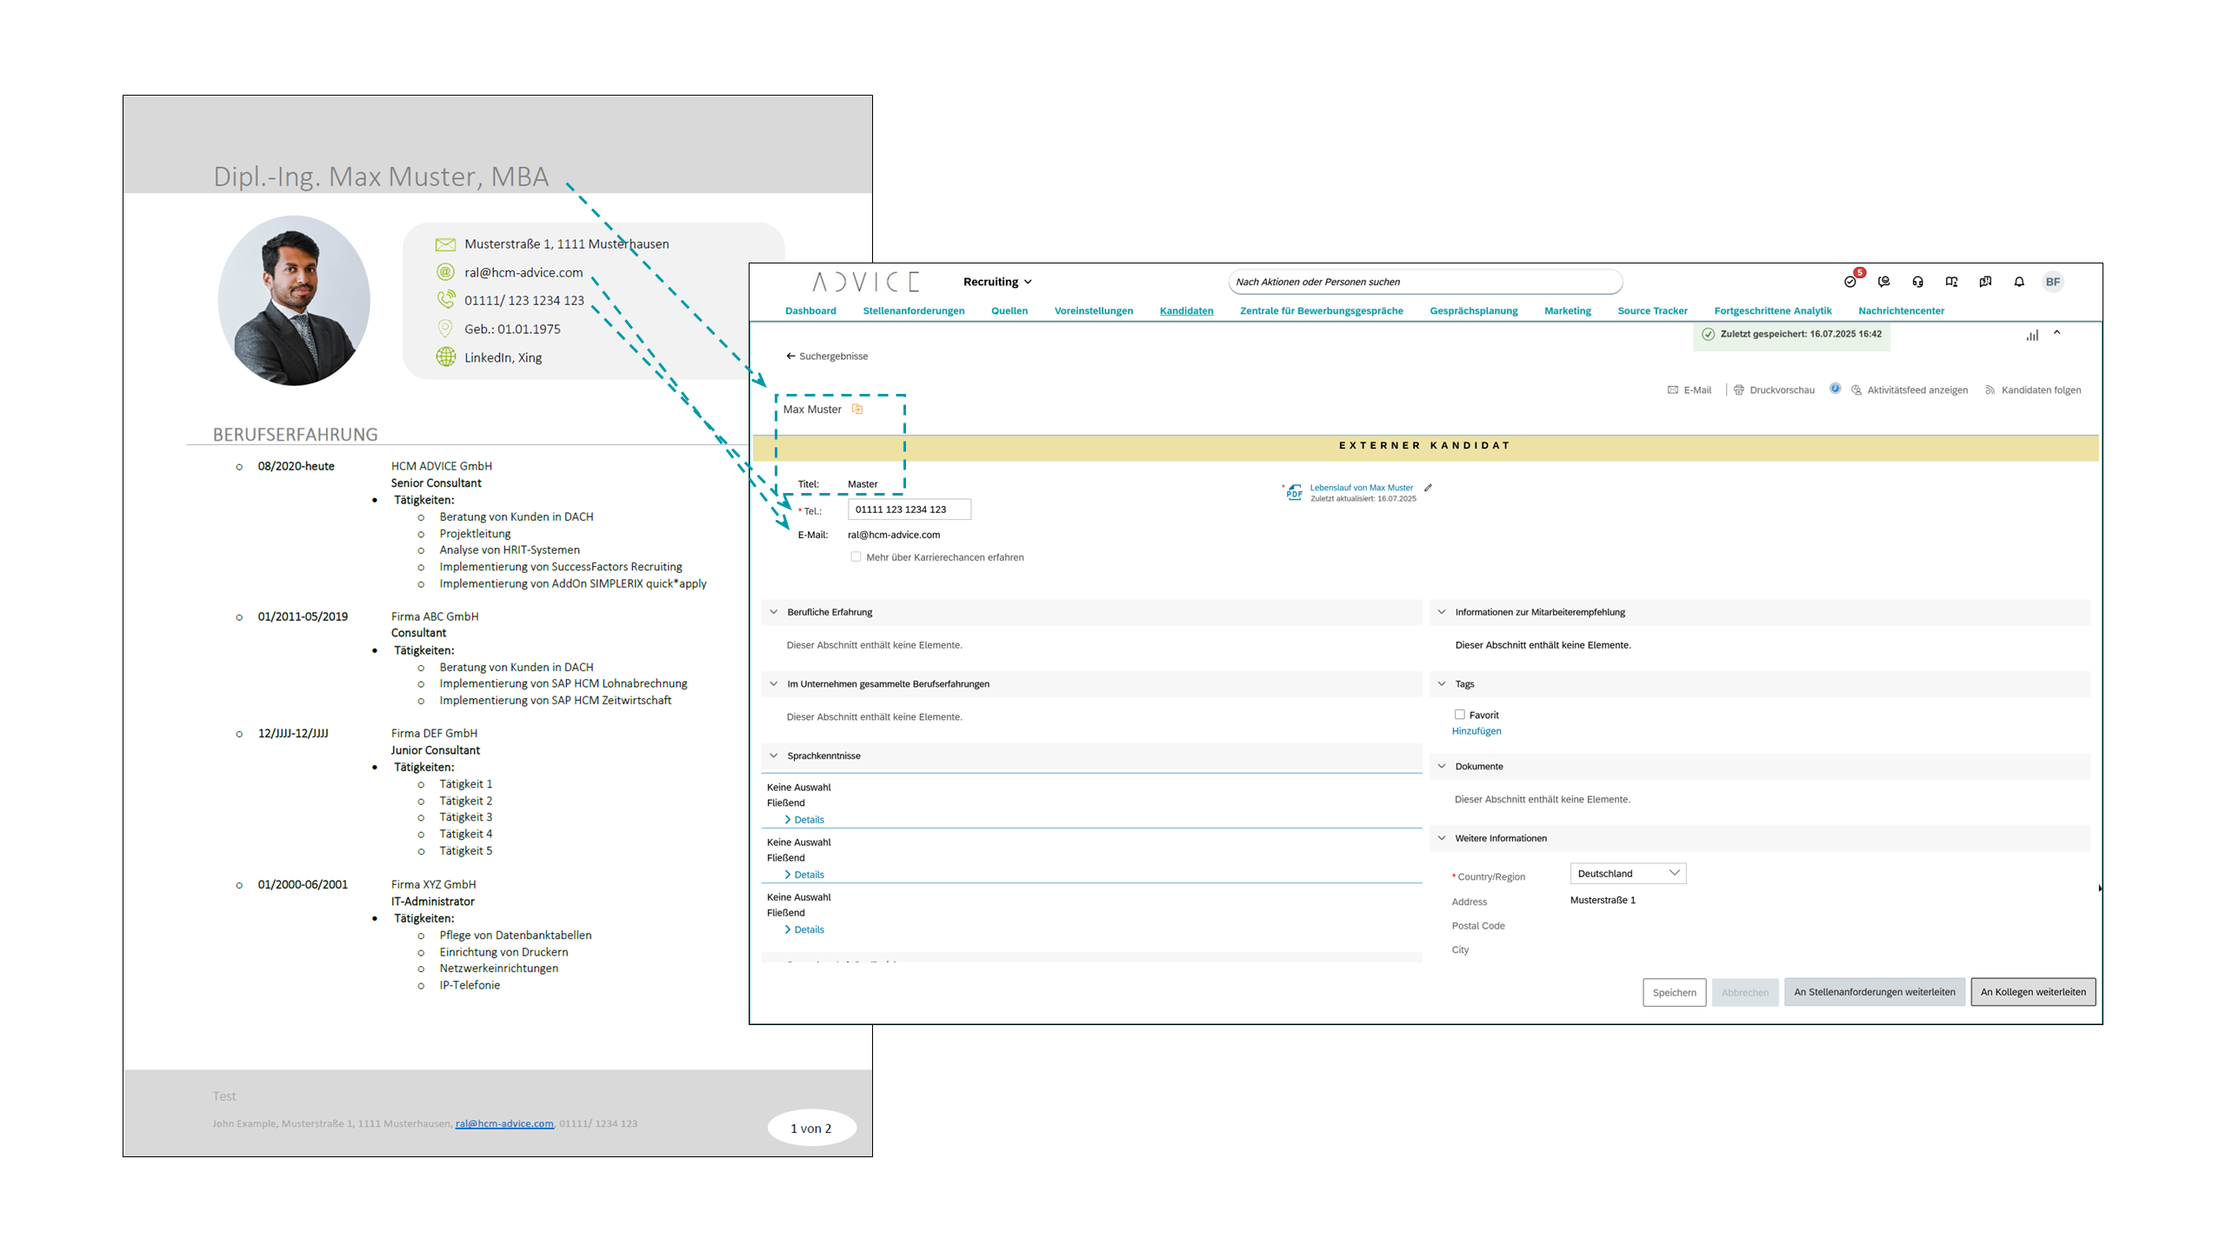Open the to-do checkmark icon with red badge
This screenshot has width=2226, height=1252.
[x=1849, y=282]
